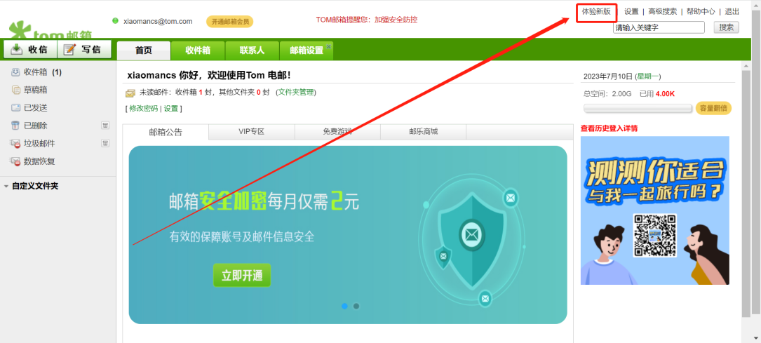Image resolution: width=761 pixels, height=343 pixels.
Task: Empty the 已删除 folder via its bin icon
Action: click(105, 126)
